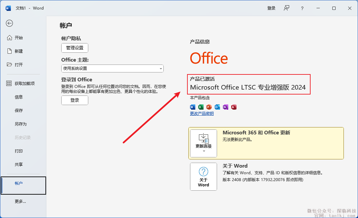The image size is (358, 218).
Task: Click the 登录 button under 登录到 Office
Action: [x=75, y=100]
